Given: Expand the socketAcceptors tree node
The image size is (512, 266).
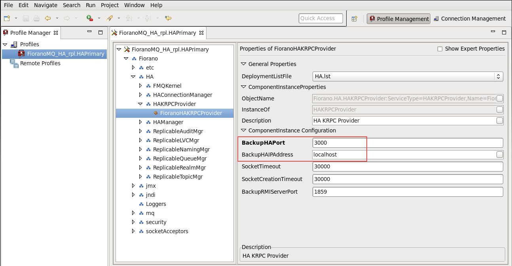Looking at the screenshot, I should point(133,231).
